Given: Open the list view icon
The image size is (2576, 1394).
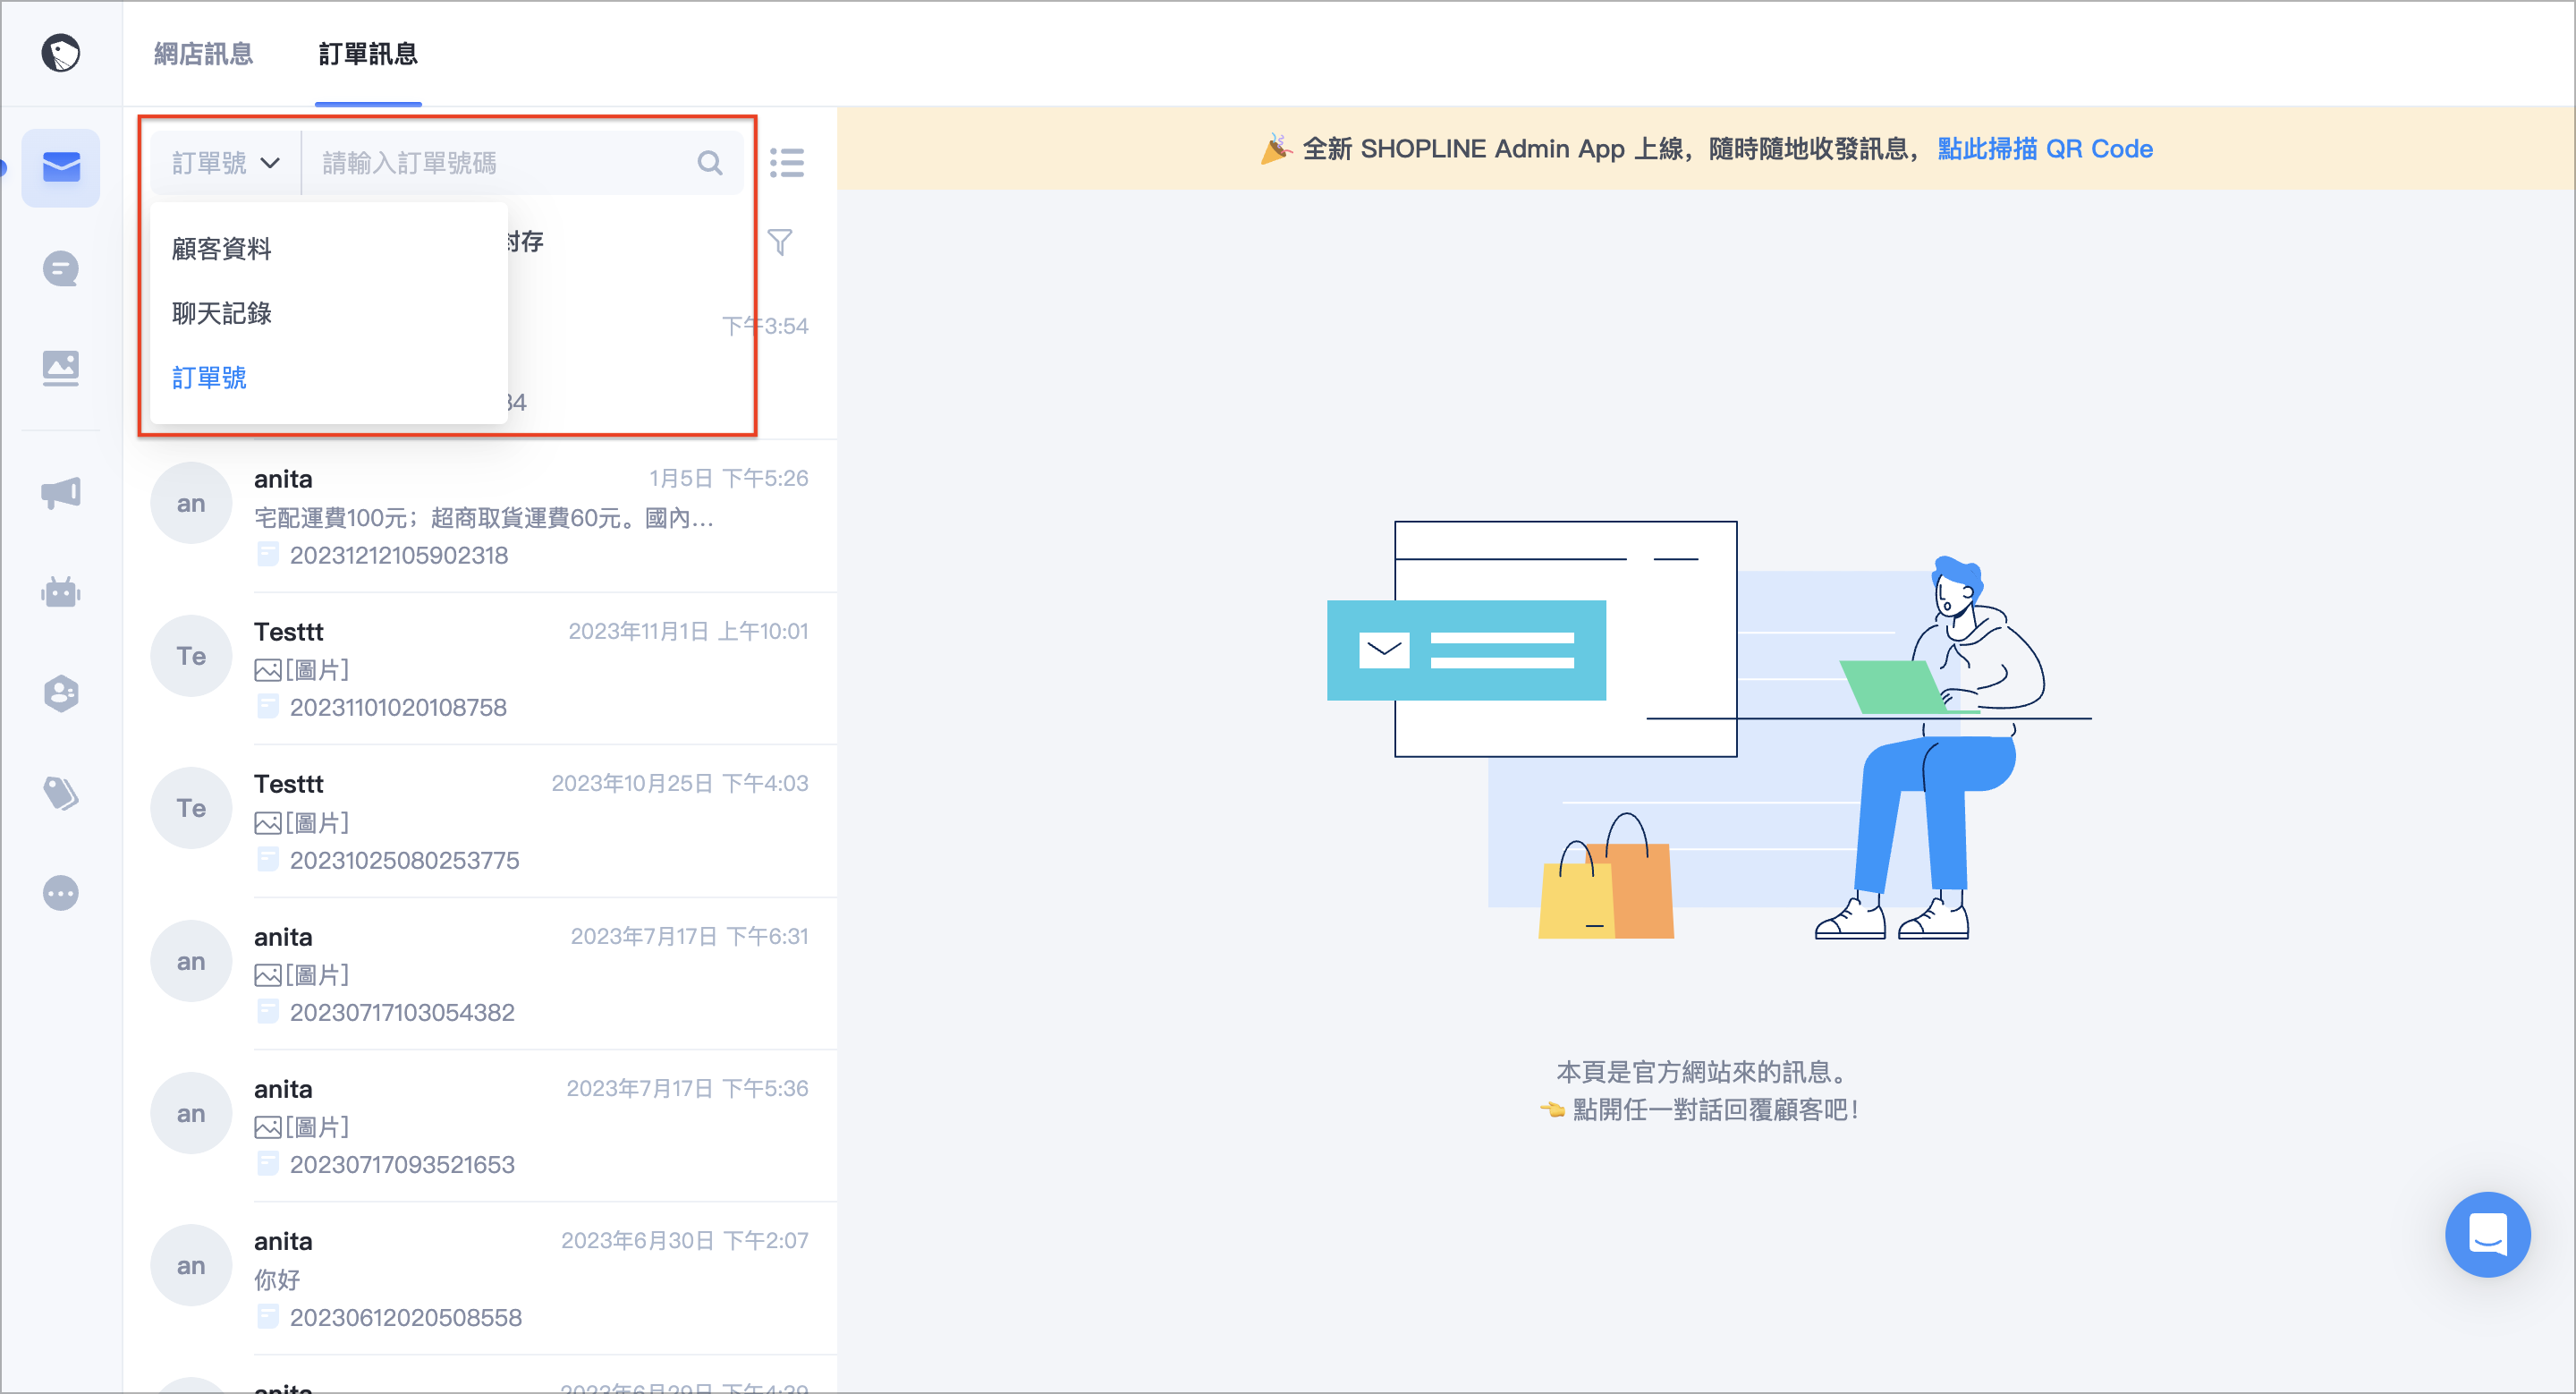Looking at the screenshot, I should [787, 163].
